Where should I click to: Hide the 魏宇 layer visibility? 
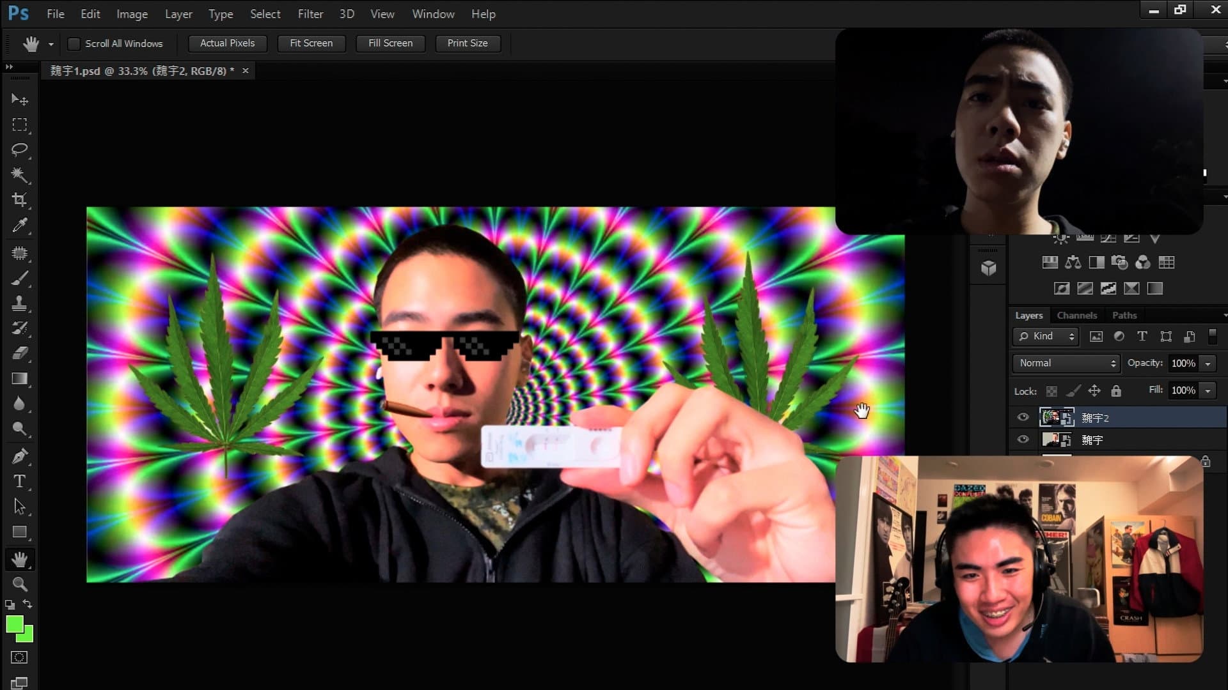pos(1023,440)
